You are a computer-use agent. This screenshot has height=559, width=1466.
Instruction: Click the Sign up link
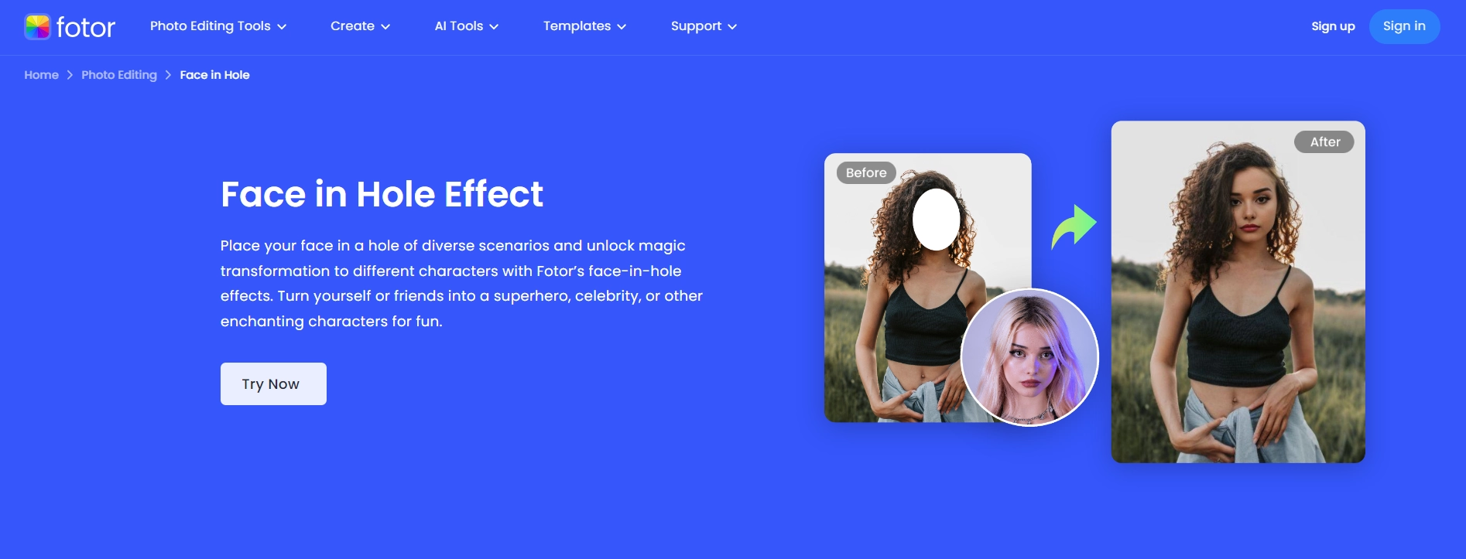pos(1333,26)
